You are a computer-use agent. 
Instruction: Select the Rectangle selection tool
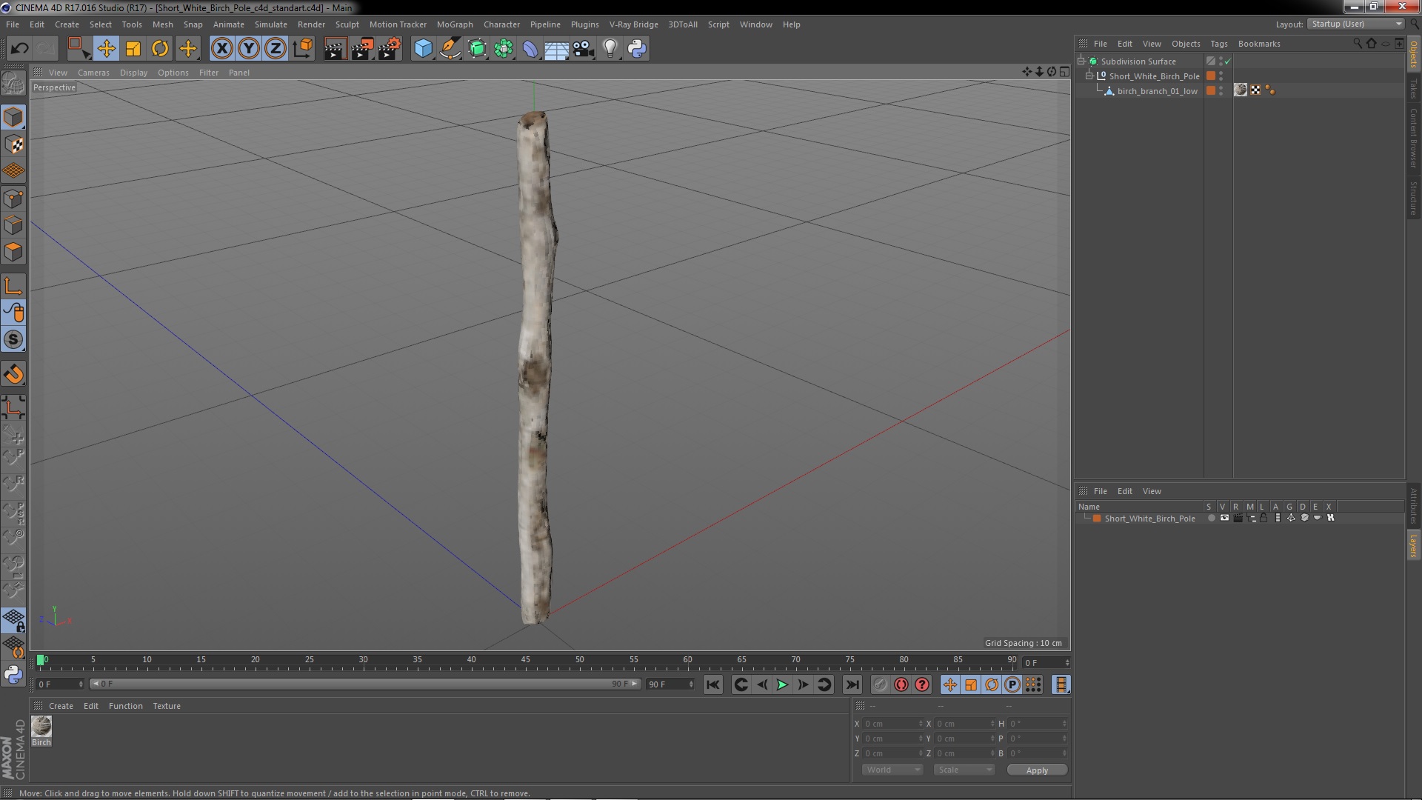point(77,47)
